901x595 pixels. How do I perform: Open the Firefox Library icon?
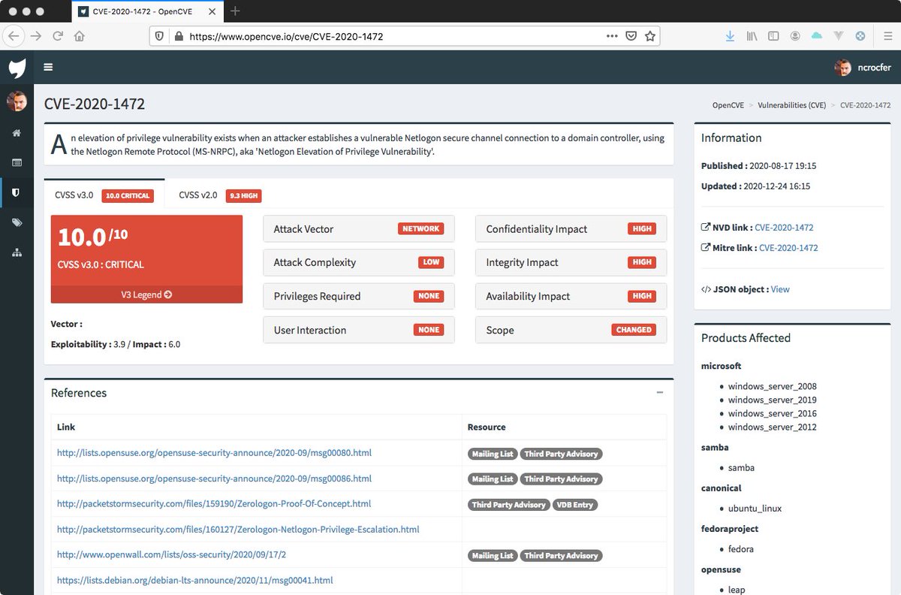pos(752,35)
